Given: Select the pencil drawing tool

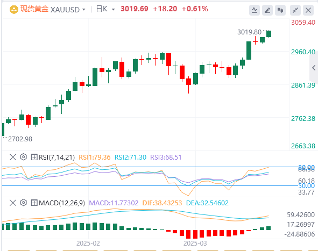Looking at the screenshot, I should click(x=267, y=10).
